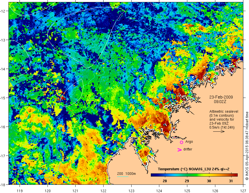The width and height of the screenshot is (249, 193).
Task: Click the longitude axis label 121
Action: (76, 191)
